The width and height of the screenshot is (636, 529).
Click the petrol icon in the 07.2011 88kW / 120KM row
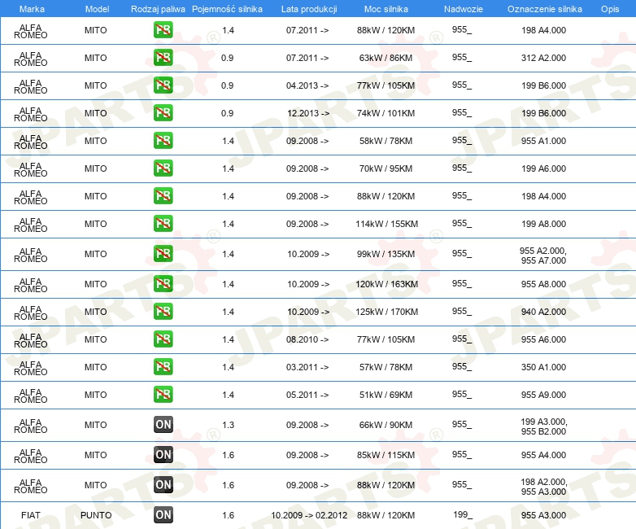click(x=163, y=30)
